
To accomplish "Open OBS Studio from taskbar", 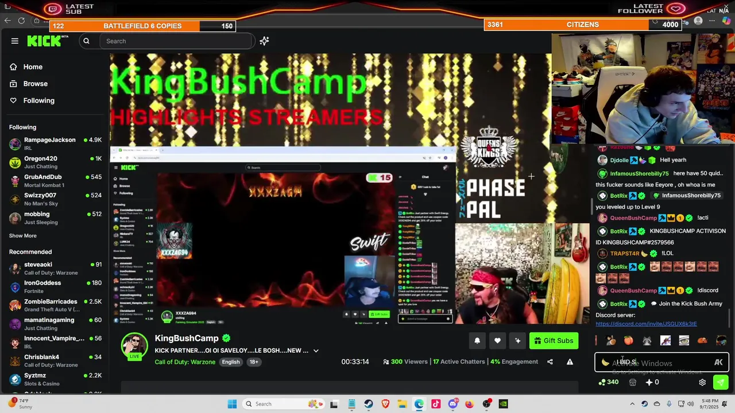I will [486, 404].
